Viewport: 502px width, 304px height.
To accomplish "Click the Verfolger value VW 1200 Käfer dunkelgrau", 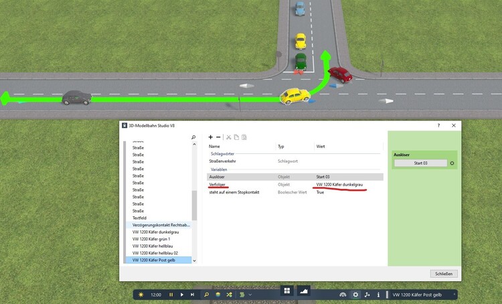I will click(x=339, y=185).
